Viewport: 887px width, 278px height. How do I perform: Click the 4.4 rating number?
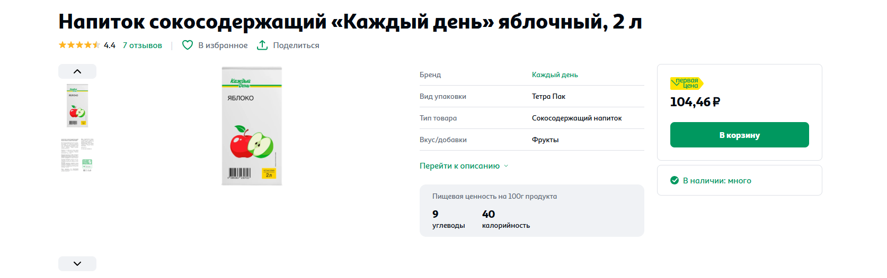click(110, 45)
